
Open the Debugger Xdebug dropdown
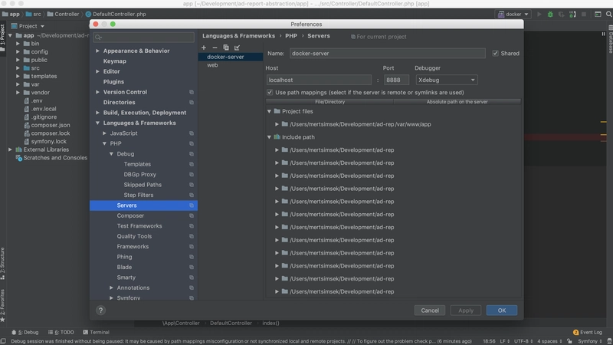pyautogui.click(x=447, y=80)
